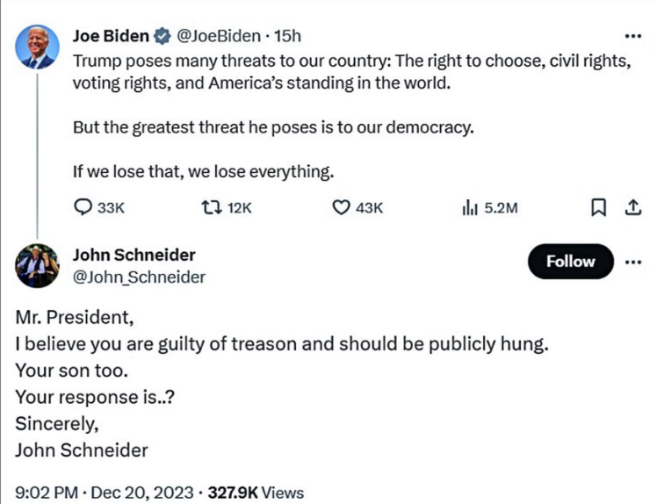
Task: Click the reply comment bubble icon
Action: click(83, 207)
